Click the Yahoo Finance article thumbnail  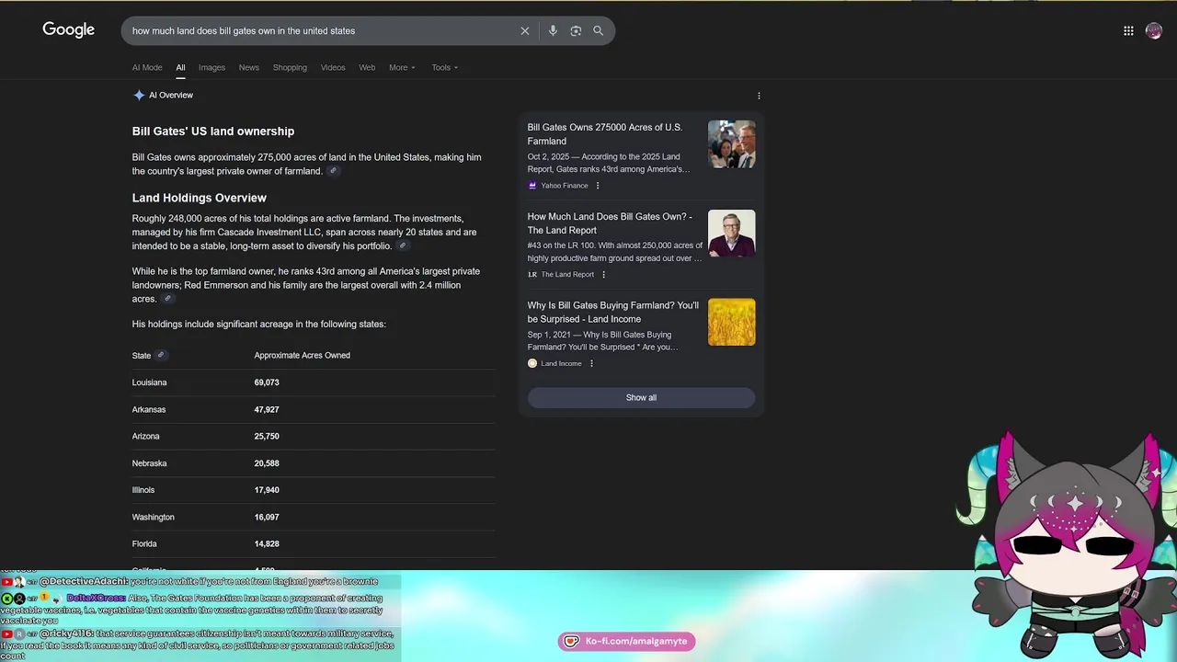[732, 144]
